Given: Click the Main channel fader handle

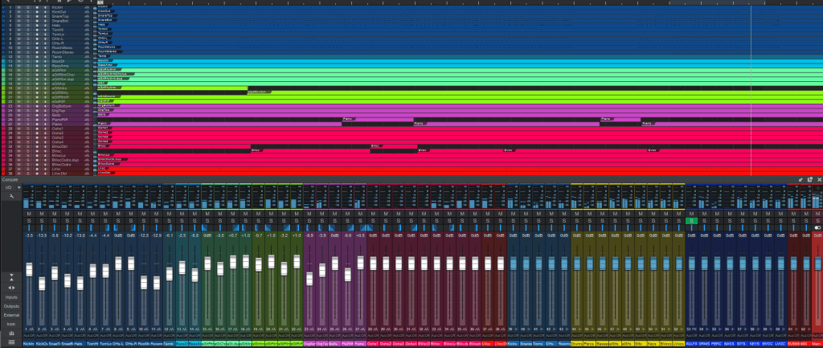Looking at the screenshot, I should [x=817, y=263].
